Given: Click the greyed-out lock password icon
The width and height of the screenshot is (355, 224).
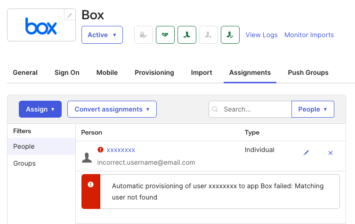Looking at the screenshot, I should pyautogui.click(x=144, y=35).
